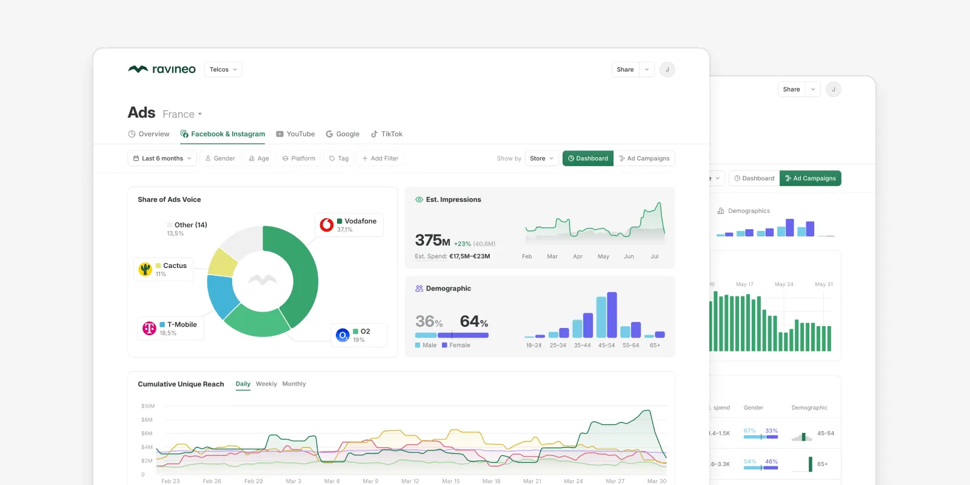
Task: Switch to the YouTube tab
Action: point(295,134)
